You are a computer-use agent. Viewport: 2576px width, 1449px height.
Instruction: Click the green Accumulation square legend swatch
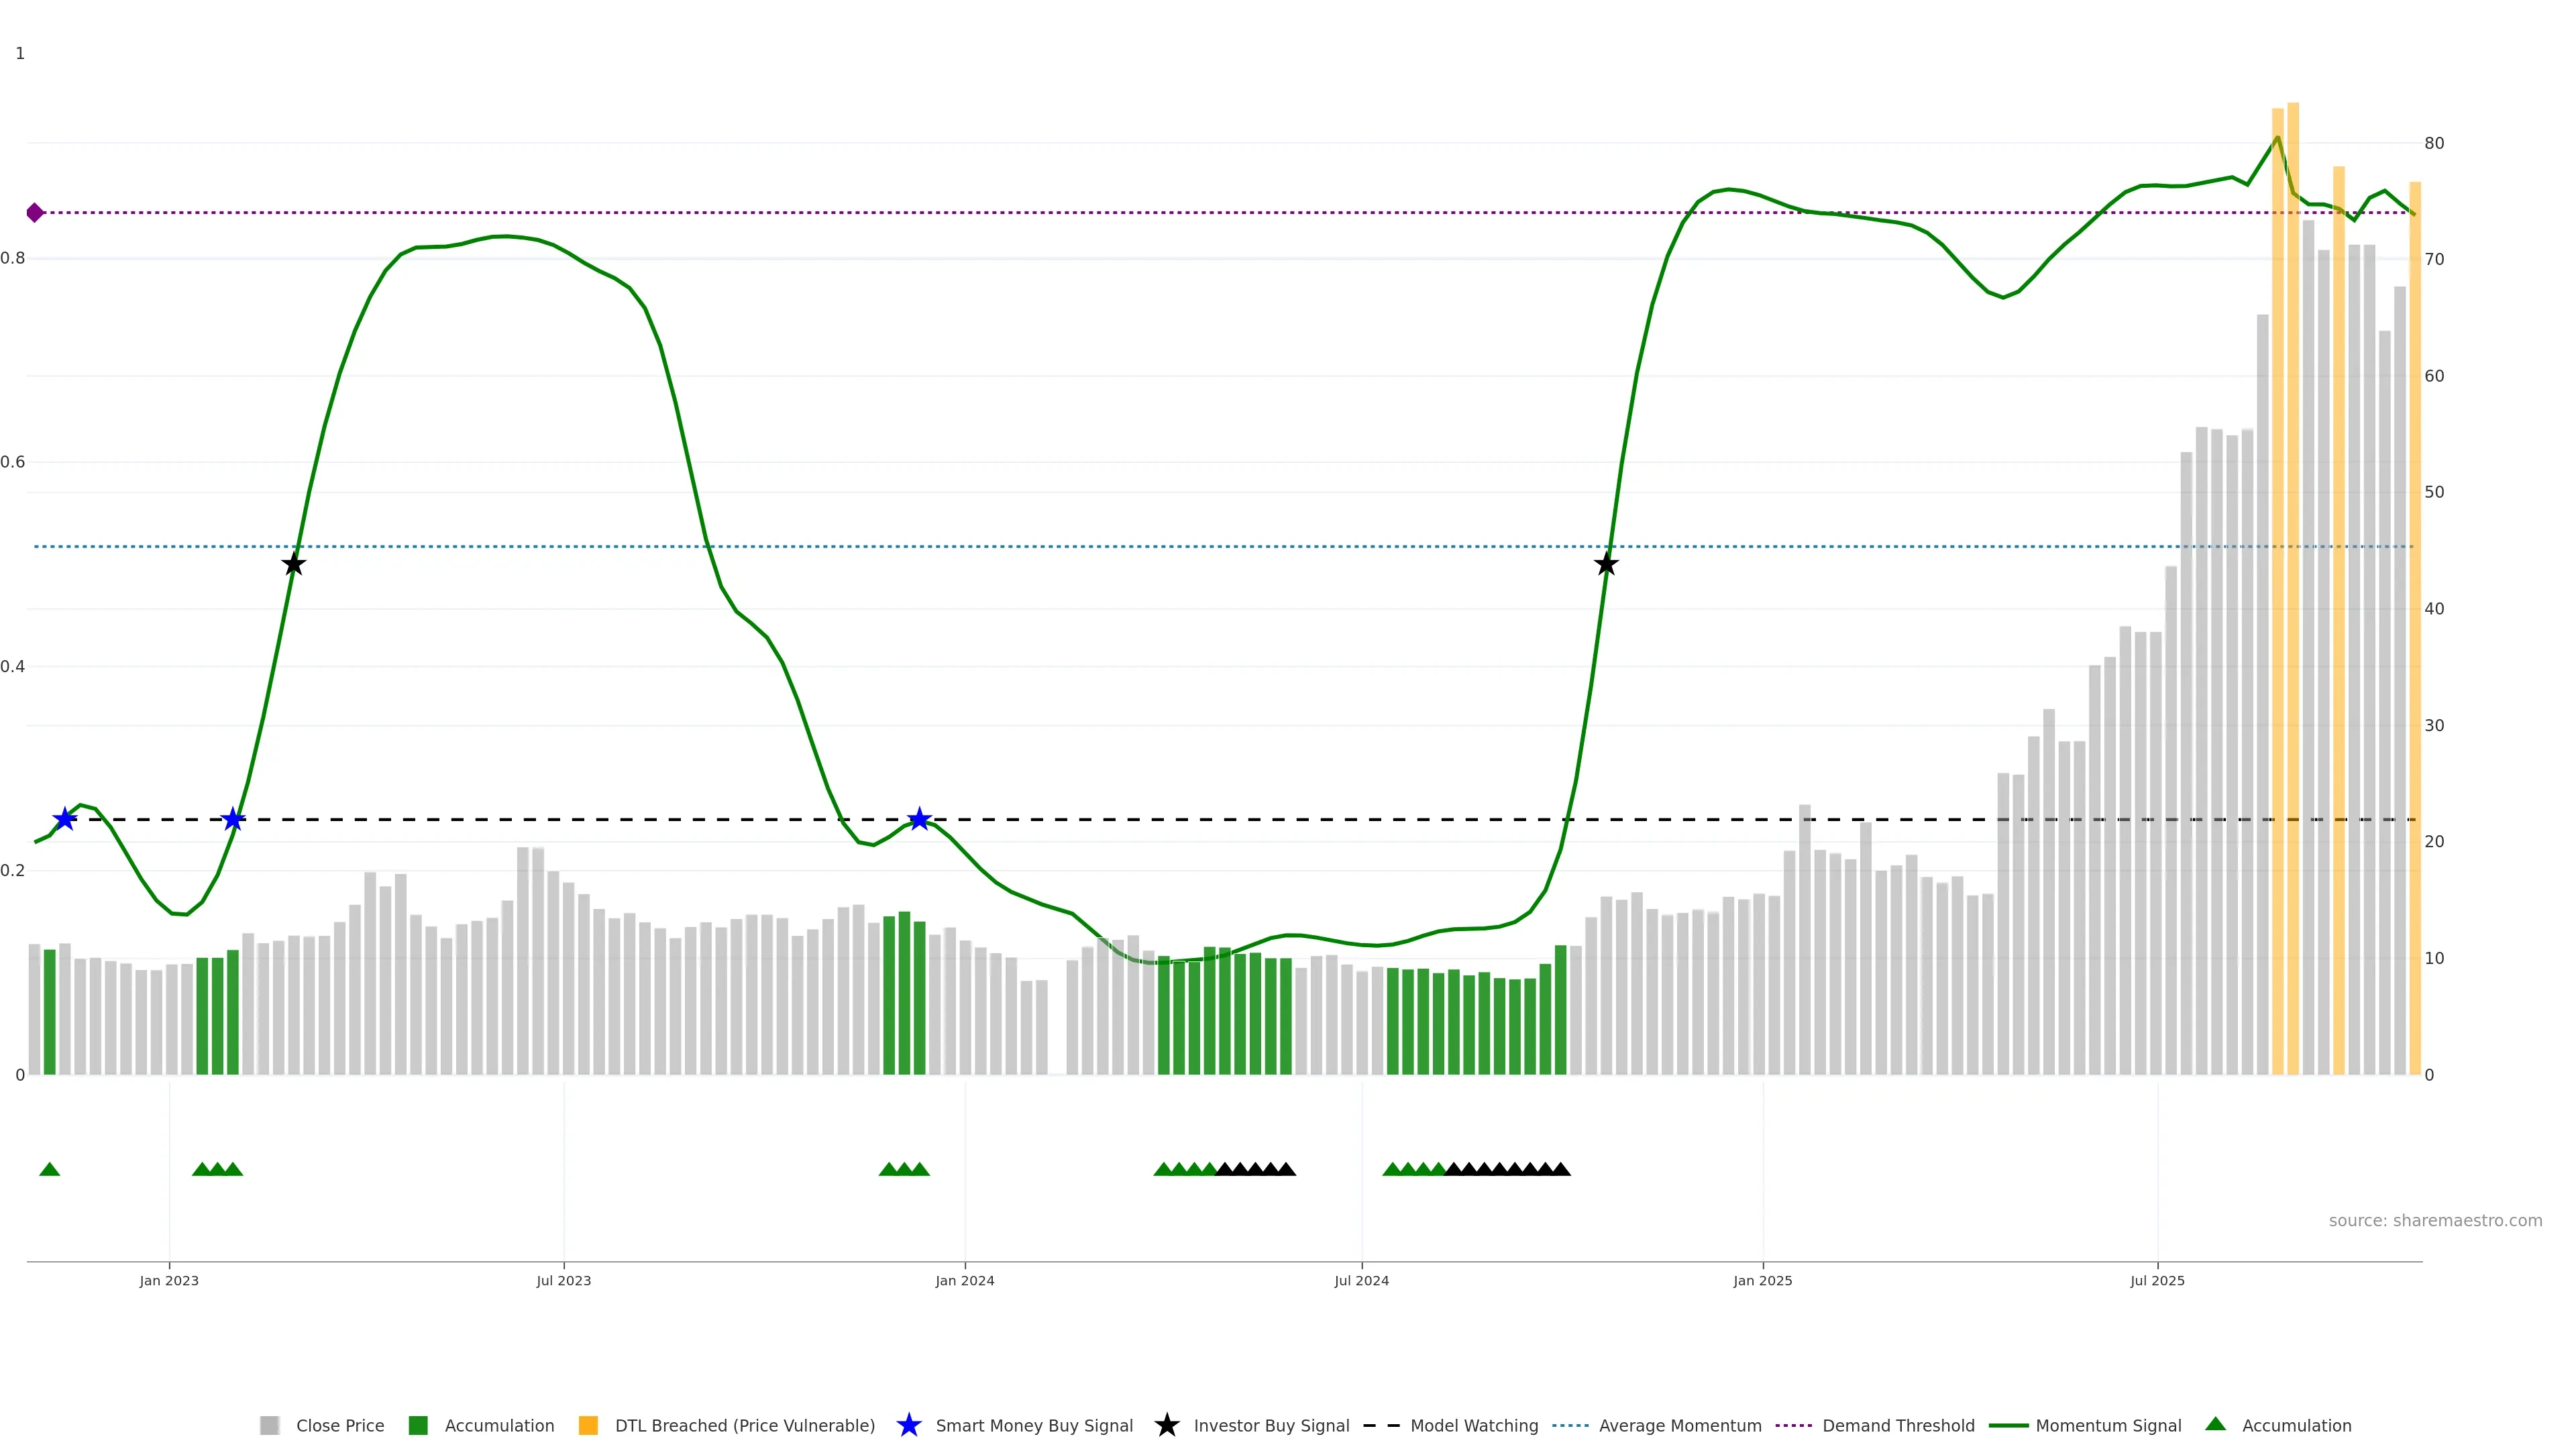point(418,1425)
